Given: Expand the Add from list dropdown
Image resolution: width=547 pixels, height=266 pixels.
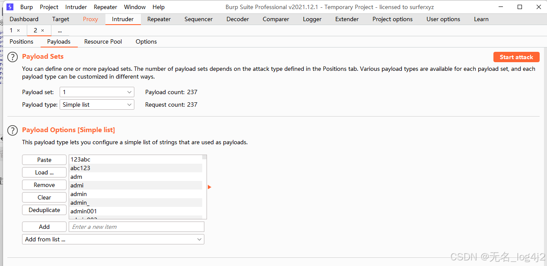Looking at the screenshot, I should click(x=113, y=239).
